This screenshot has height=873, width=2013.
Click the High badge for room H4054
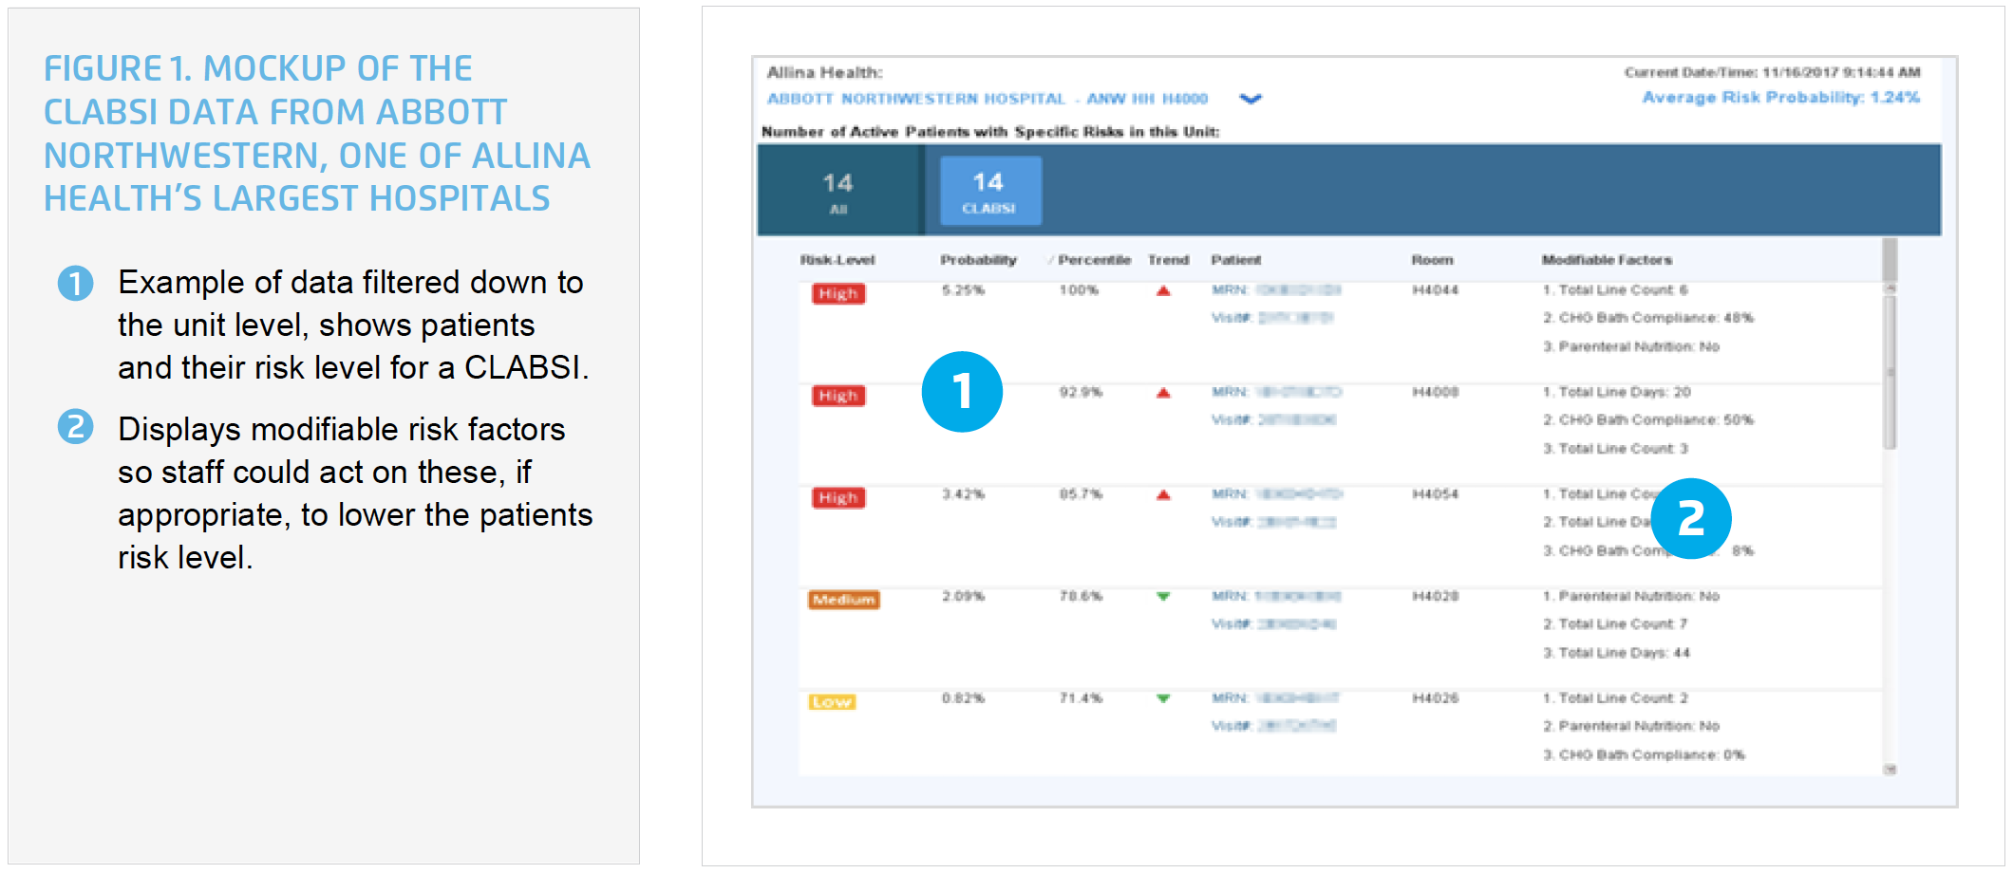[x=838, y=498]
